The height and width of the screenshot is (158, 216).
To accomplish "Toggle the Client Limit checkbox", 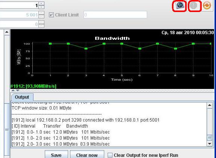I will tap(51, 15).
